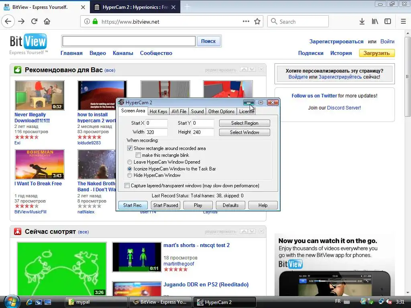Open Never Illegally Download video thumbnail
This screenshot has width=411, height=308.
[40, 95]
